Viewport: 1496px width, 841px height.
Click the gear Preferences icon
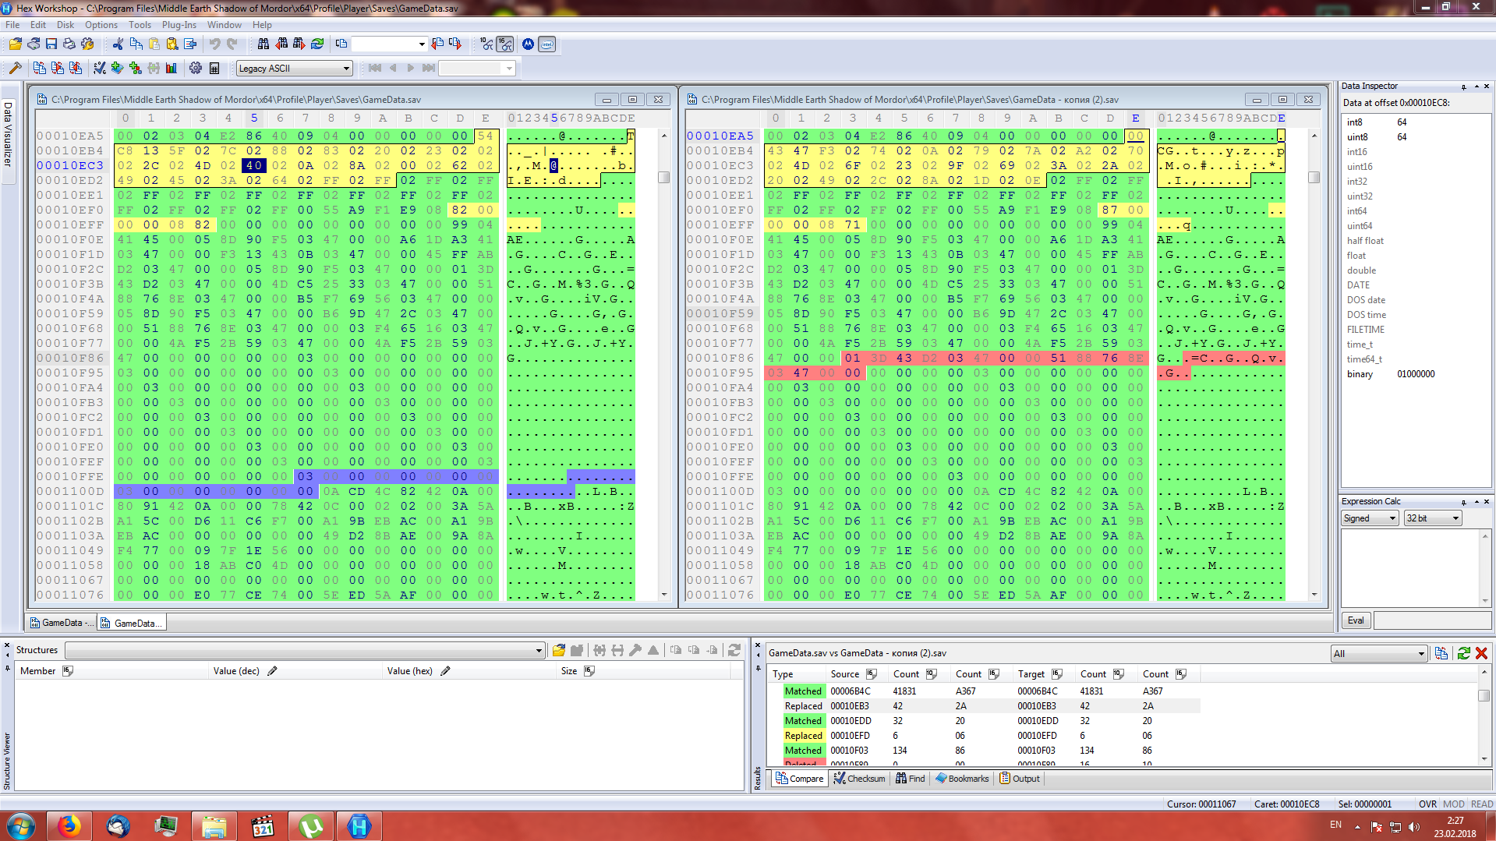(196, 69)
